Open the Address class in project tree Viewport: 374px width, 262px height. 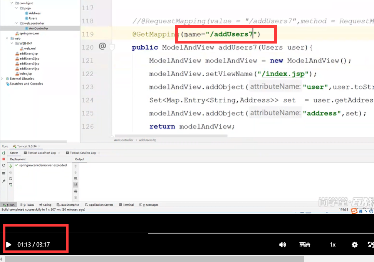33,13
